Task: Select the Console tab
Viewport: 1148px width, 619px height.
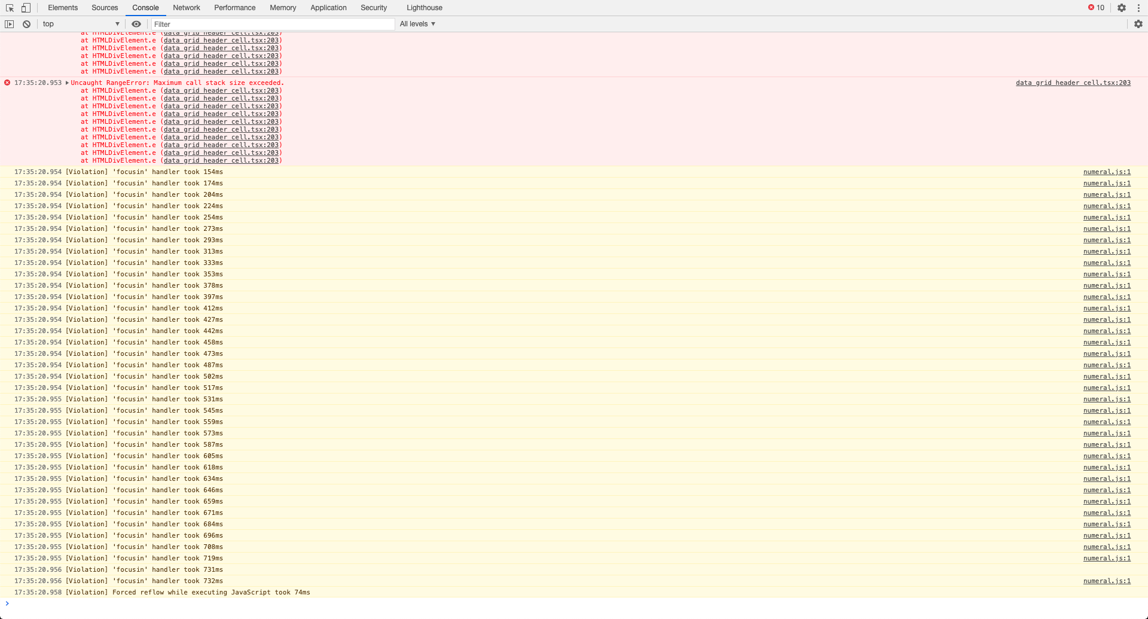Action: 145,8
